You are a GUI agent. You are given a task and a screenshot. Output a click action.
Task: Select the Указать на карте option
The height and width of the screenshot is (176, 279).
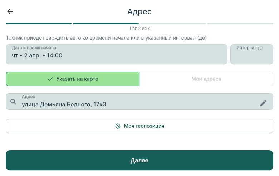point(73,79)
